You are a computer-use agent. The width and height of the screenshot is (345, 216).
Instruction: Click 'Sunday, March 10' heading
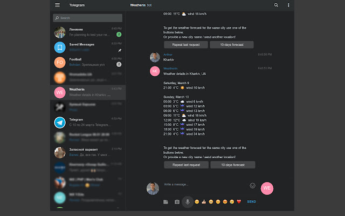click(176, 97)
